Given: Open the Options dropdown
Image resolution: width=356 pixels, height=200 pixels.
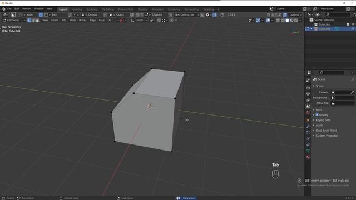Looking at the screenshot, I should pos(295,15).
